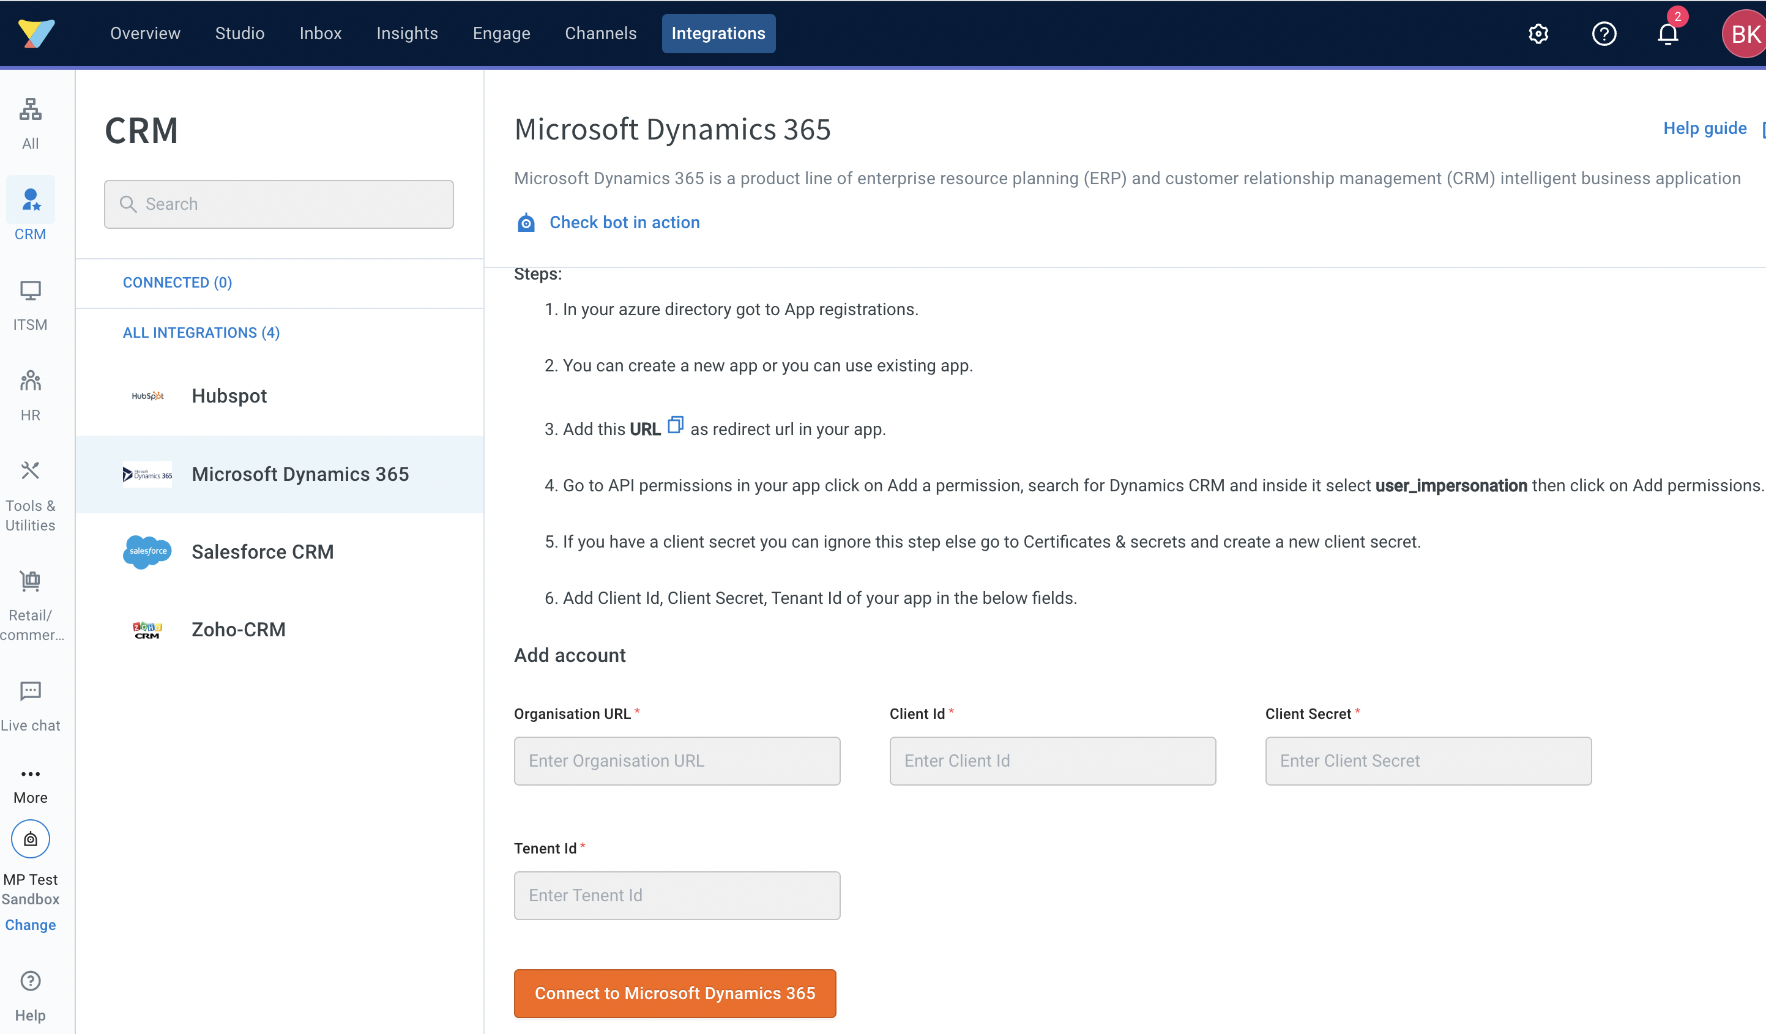Select the ITSM sidebar icon
Screen dimensions: 1766x1034
30,290
